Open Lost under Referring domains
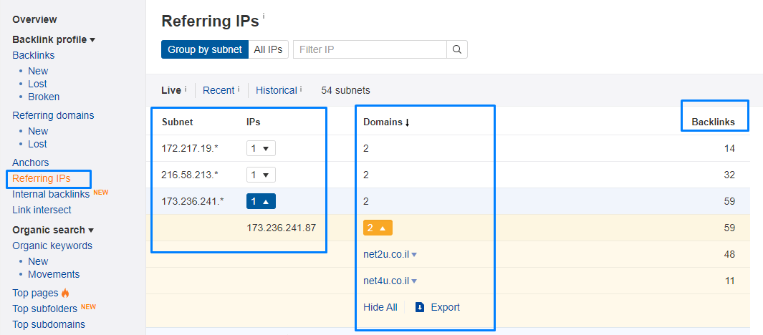763x335 pixels. click(37, 145)
